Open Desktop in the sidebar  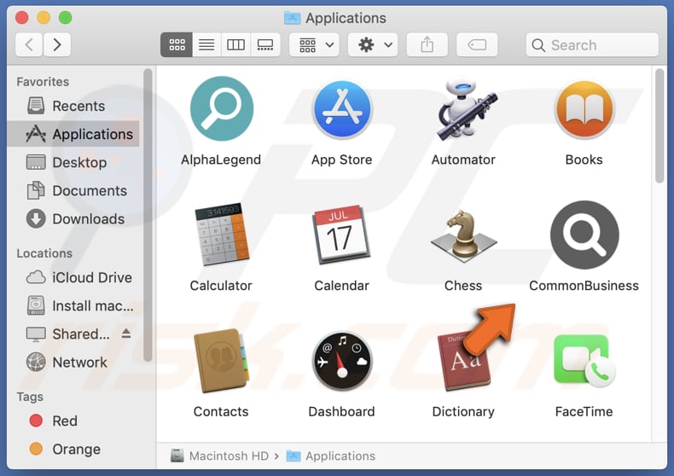(73, 162)
